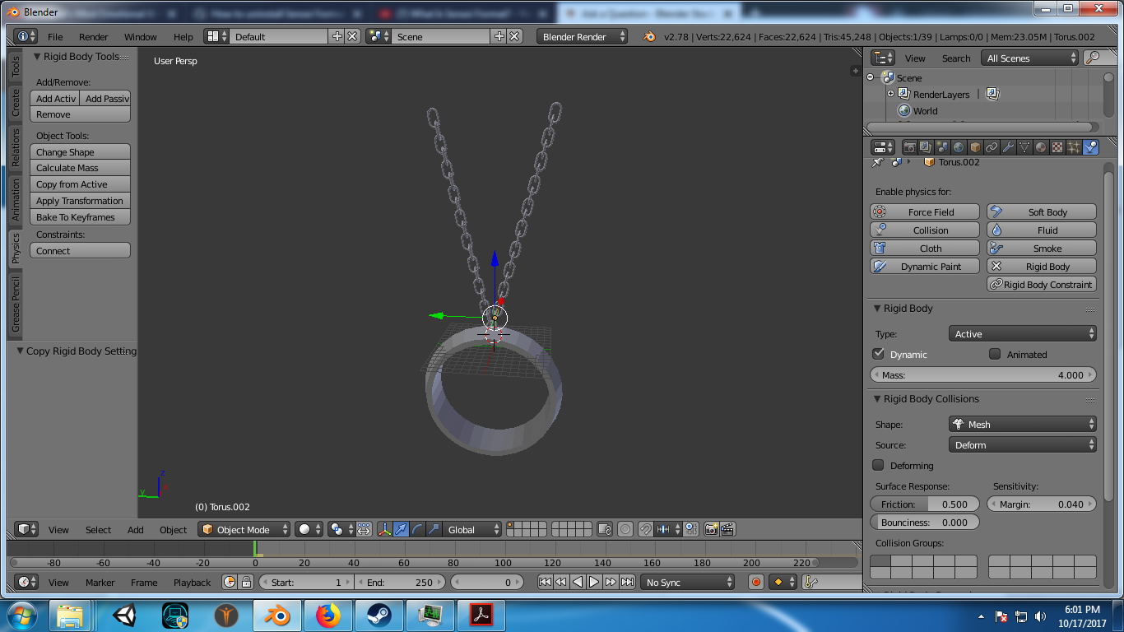Open the rigid body Type Active dropdown
The image size is (1124, 632).
click(x=1023, y=333)
